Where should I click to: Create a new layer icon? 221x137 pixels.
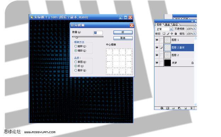pyautogui.click(x=186, y=108)
